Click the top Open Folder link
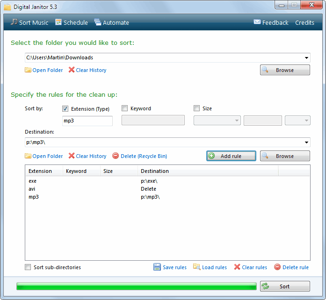This screenshot has width=326, height=300. (x=47, y=70)
